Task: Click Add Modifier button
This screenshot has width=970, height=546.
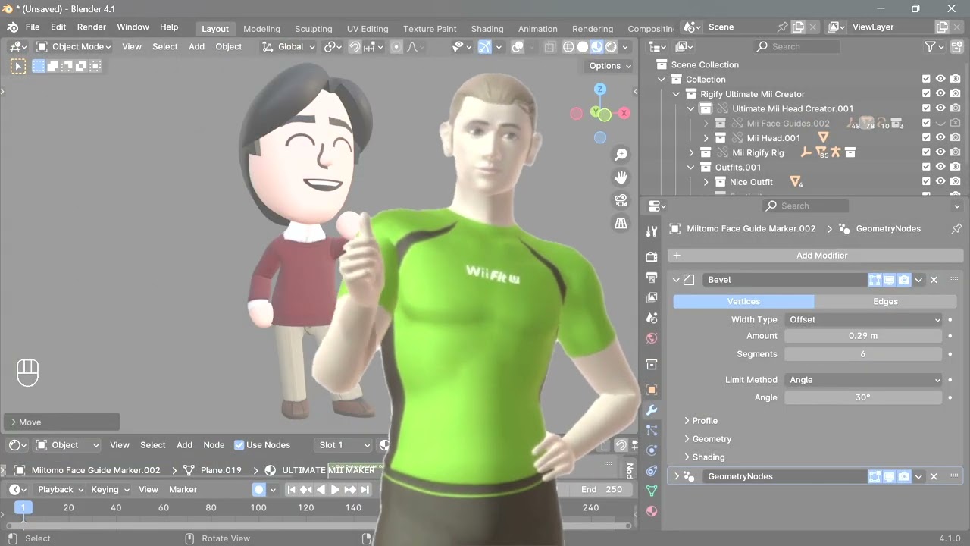Action: click(815, 256)
